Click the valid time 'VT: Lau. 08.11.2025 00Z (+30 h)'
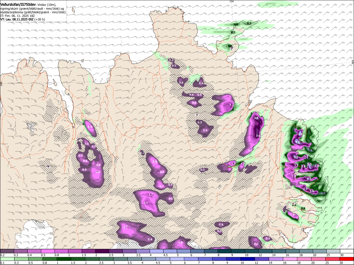Image resolution: width=354 pixels, height=265 pixels. coord(23,19)
